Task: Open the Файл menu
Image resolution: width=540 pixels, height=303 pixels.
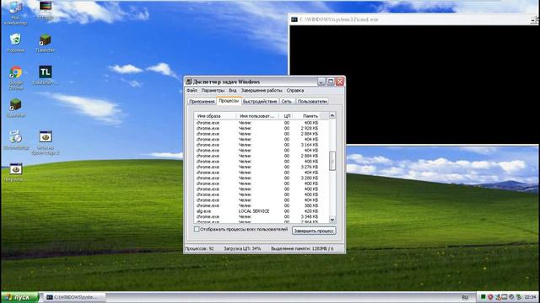Action: click(192, 90)
